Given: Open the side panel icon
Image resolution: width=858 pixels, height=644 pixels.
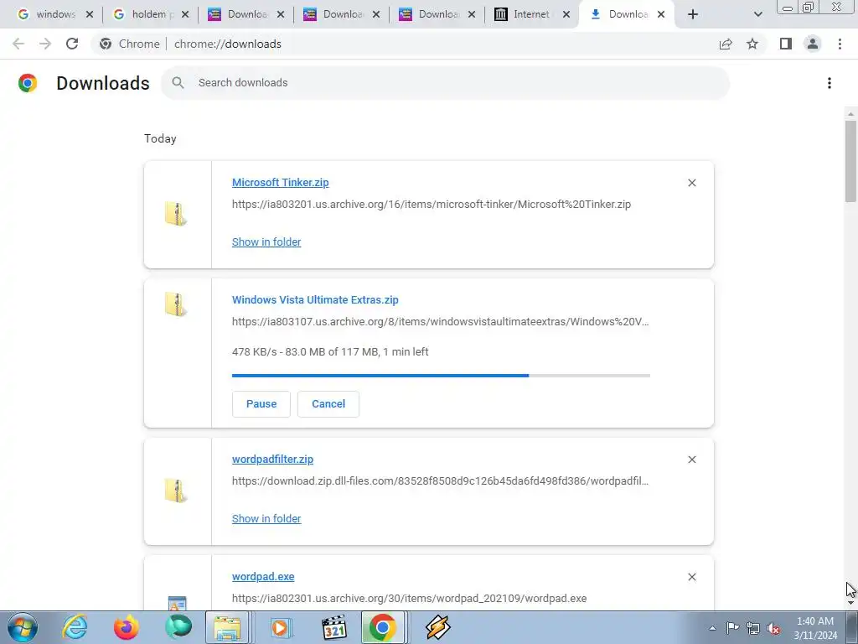Looking at the screenshot, I should [x=786, y=44].
